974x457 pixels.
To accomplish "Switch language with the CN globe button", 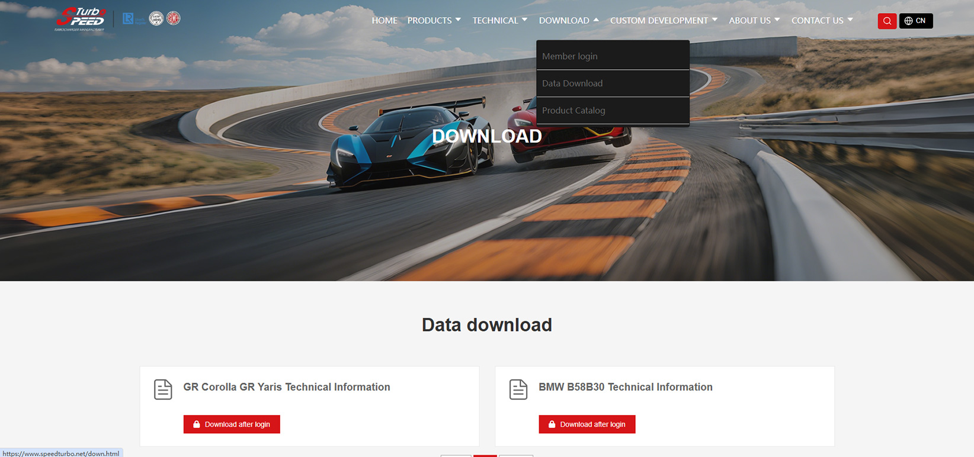I will pyautogui.click(x=916, y=21).
